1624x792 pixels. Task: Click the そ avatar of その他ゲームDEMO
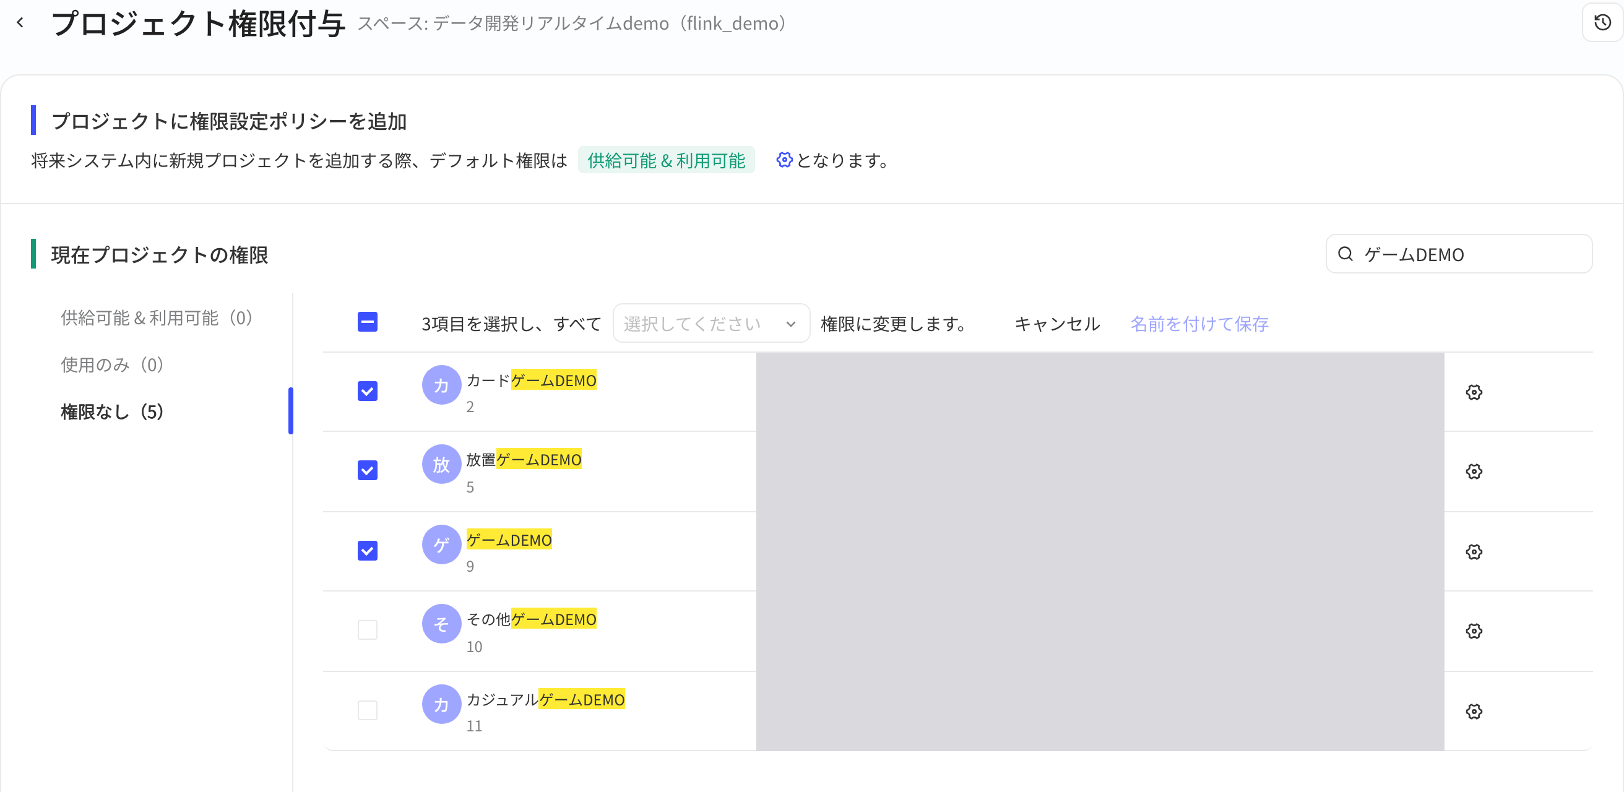pyautogui.click(x=441, y=624)
